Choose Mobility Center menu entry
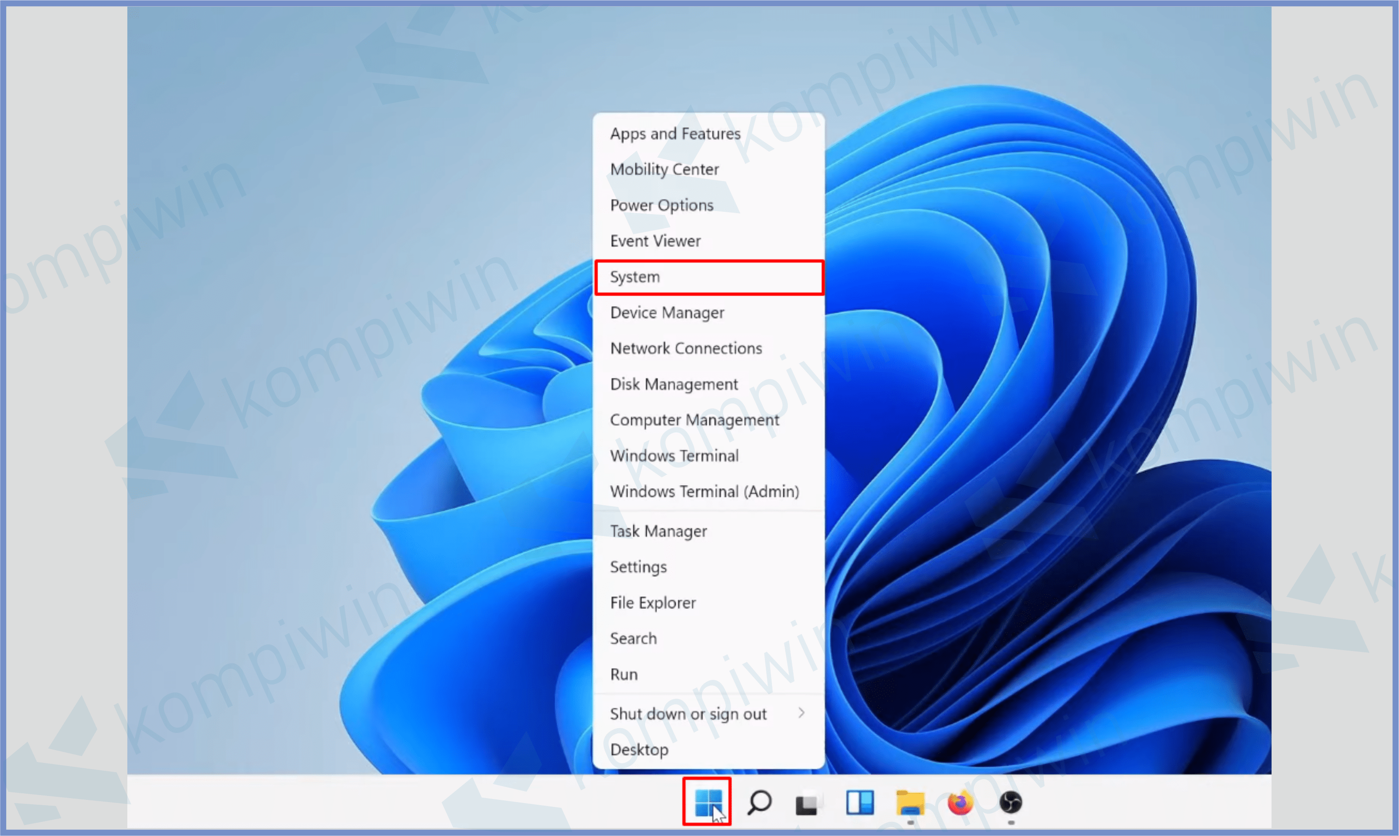The image size is (1399, 836). (664, 169)
